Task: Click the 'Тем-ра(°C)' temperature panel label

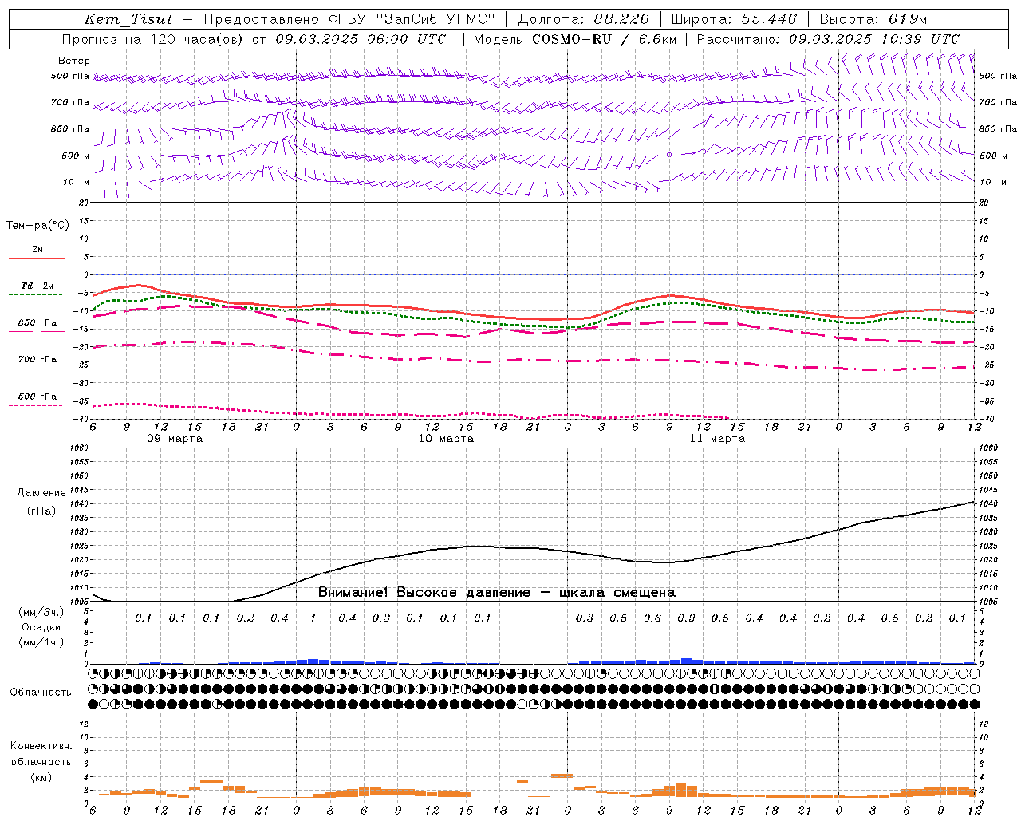Action: (37, 226)
